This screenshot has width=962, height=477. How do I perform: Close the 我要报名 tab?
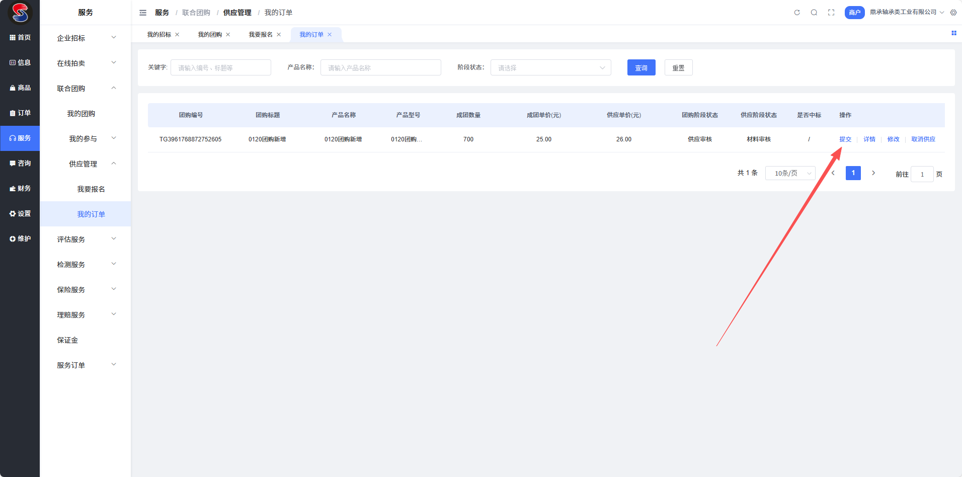pos(279,35)
